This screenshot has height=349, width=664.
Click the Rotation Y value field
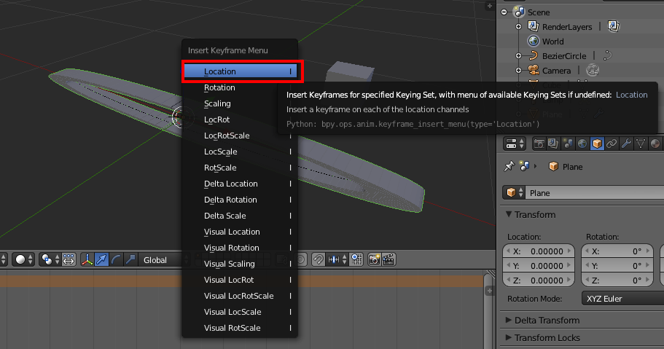[617, 266]
